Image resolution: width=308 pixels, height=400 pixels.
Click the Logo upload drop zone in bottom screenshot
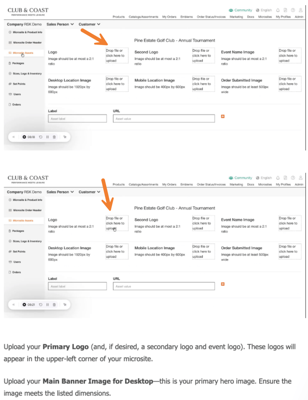[x=117, y=223]
